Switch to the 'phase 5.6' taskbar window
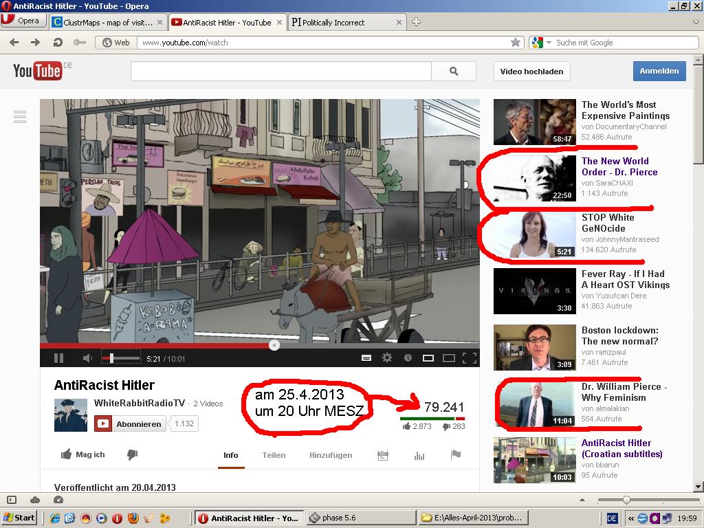Screen dimensions: 704x528 pos(361,518)
